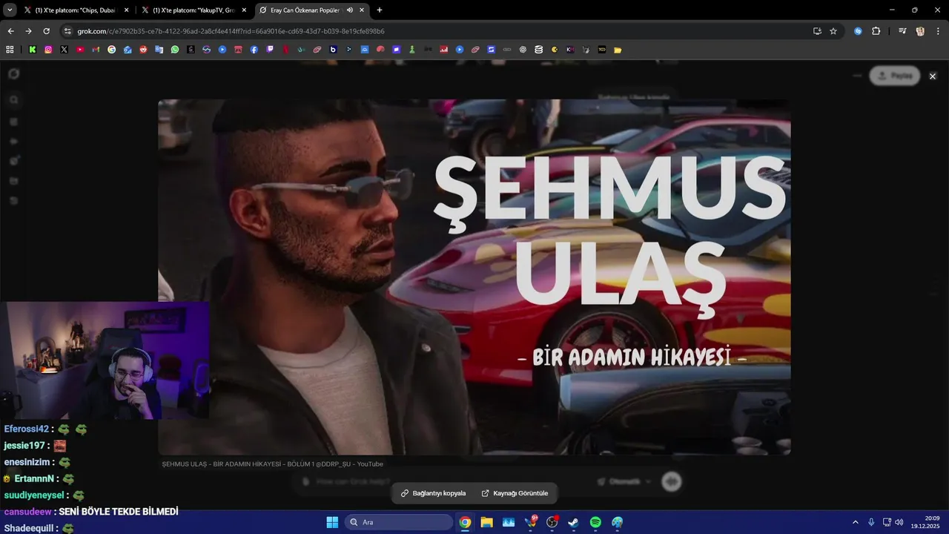The width and height of the screenshot is (949, 534).
Task: Open Google Chrome from the taskbar
Action: (x=465, y=522)
